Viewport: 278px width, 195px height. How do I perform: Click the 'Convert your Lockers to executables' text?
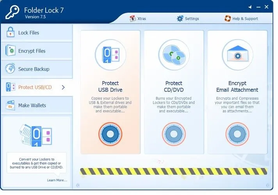pyautogui.click(x=37, y=163)
